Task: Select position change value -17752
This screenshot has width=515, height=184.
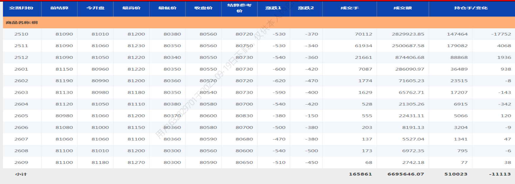Action: tap(501, 34)
